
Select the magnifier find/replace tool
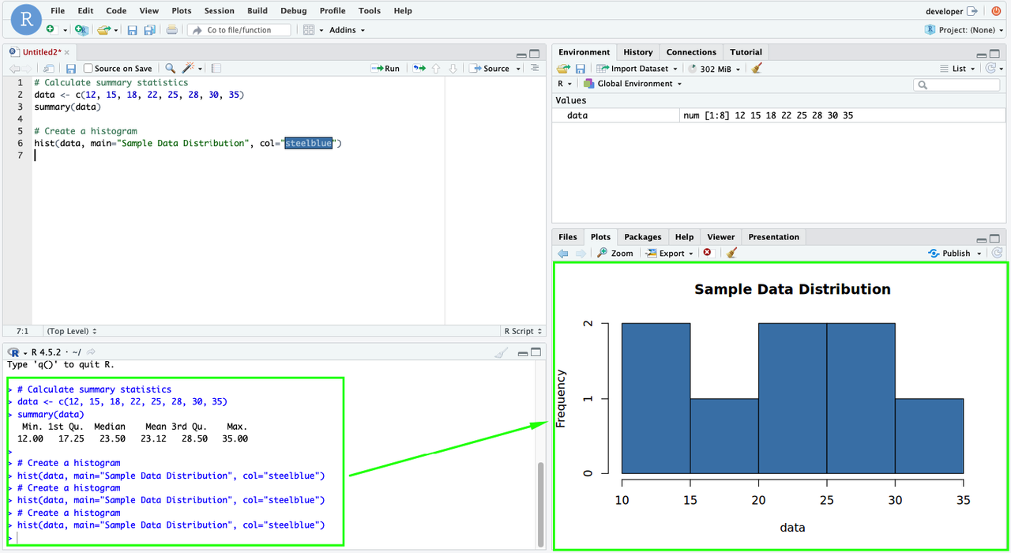[169, 68]
